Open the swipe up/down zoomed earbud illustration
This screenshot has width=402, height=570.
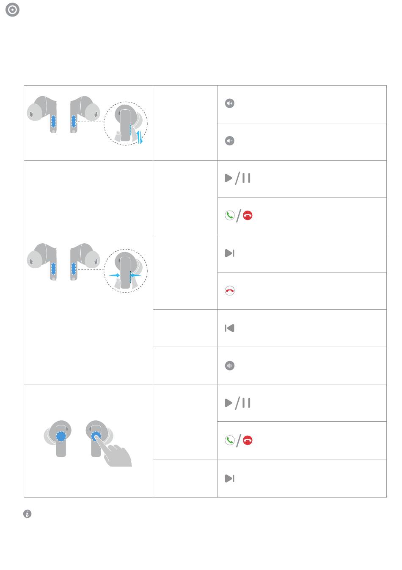[126, 123]
